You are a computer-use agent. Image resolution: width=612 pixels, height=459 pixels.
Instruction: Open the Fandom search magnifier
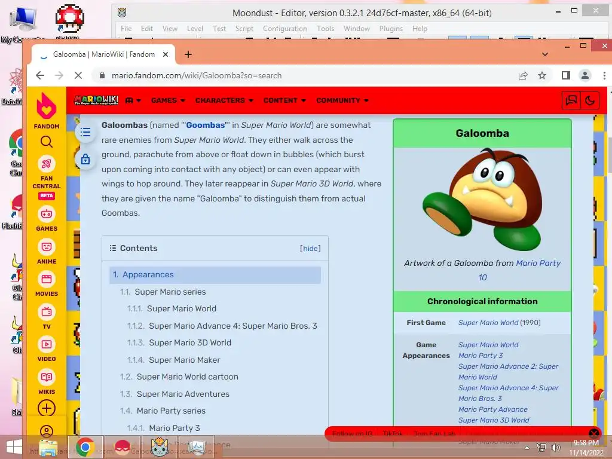(x=47, y=142)
